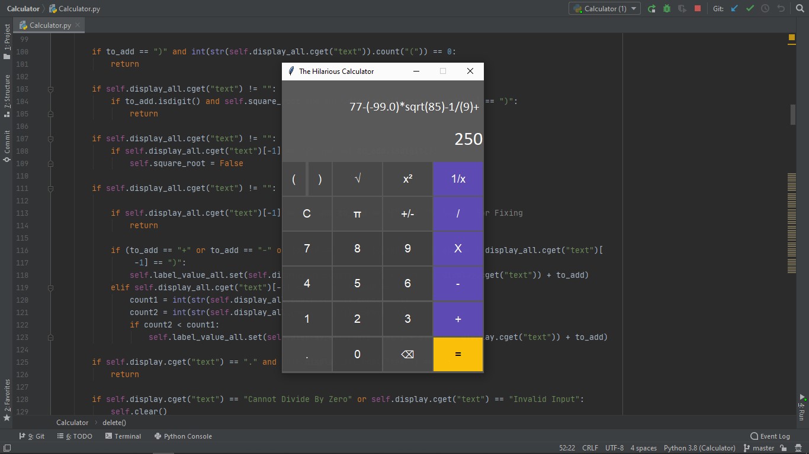
Task: Click the Git Update Project arrow
Action: click(735, 9)
